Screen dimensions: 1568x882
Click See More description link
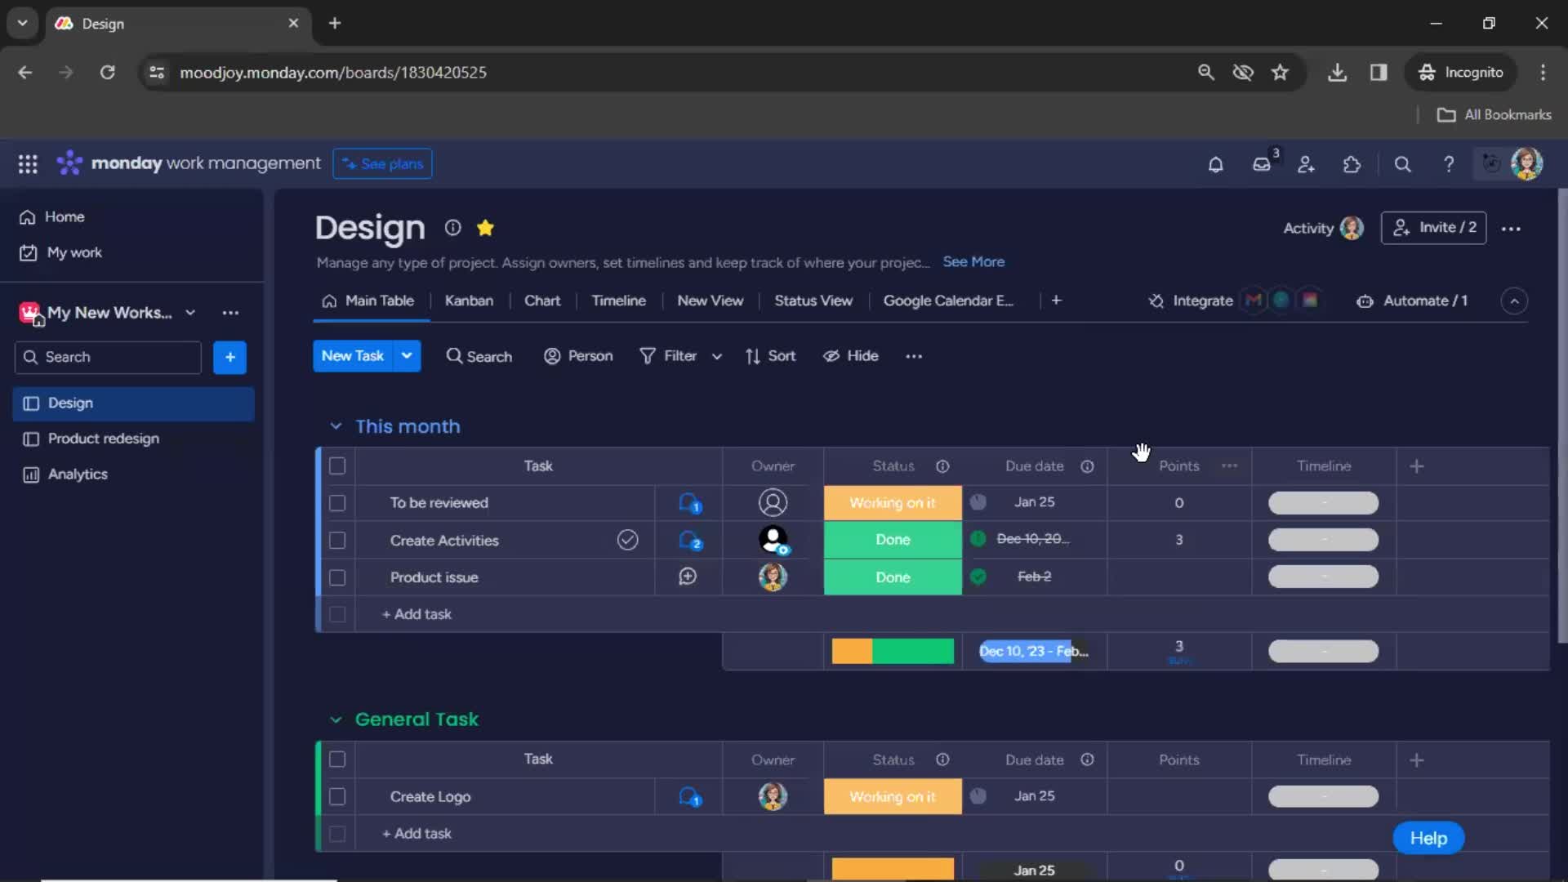974,261
